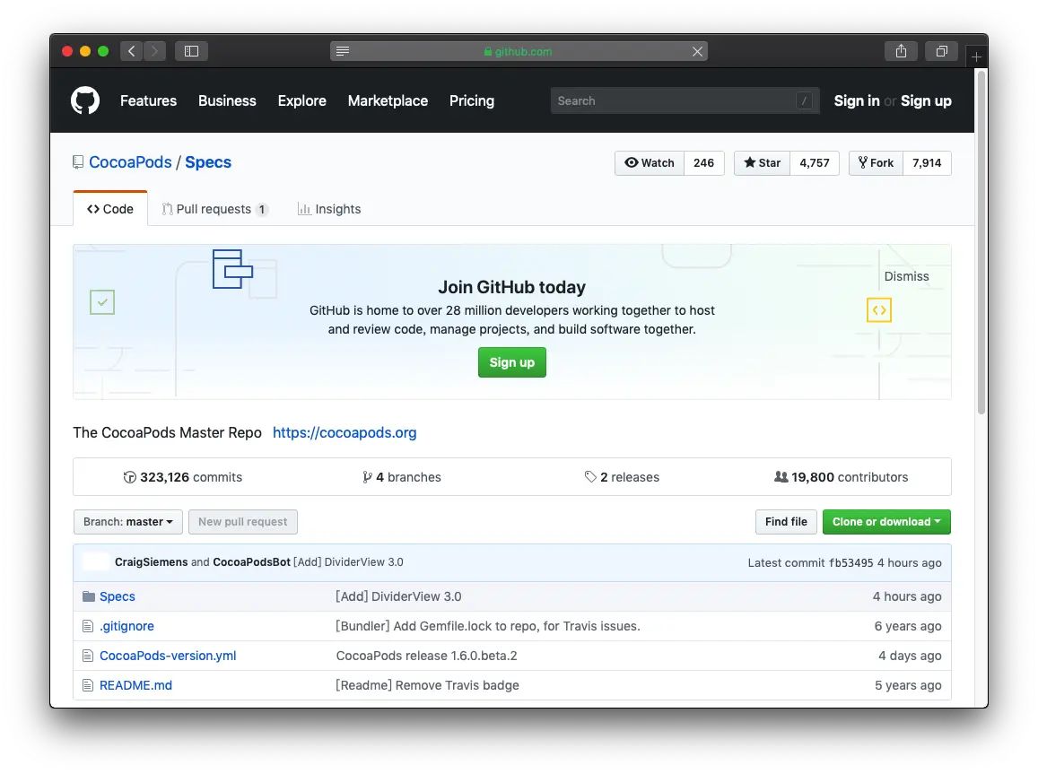Open CocoaPods-version.yml file
Screen dimensions: 1038x774
click(168, 656)
